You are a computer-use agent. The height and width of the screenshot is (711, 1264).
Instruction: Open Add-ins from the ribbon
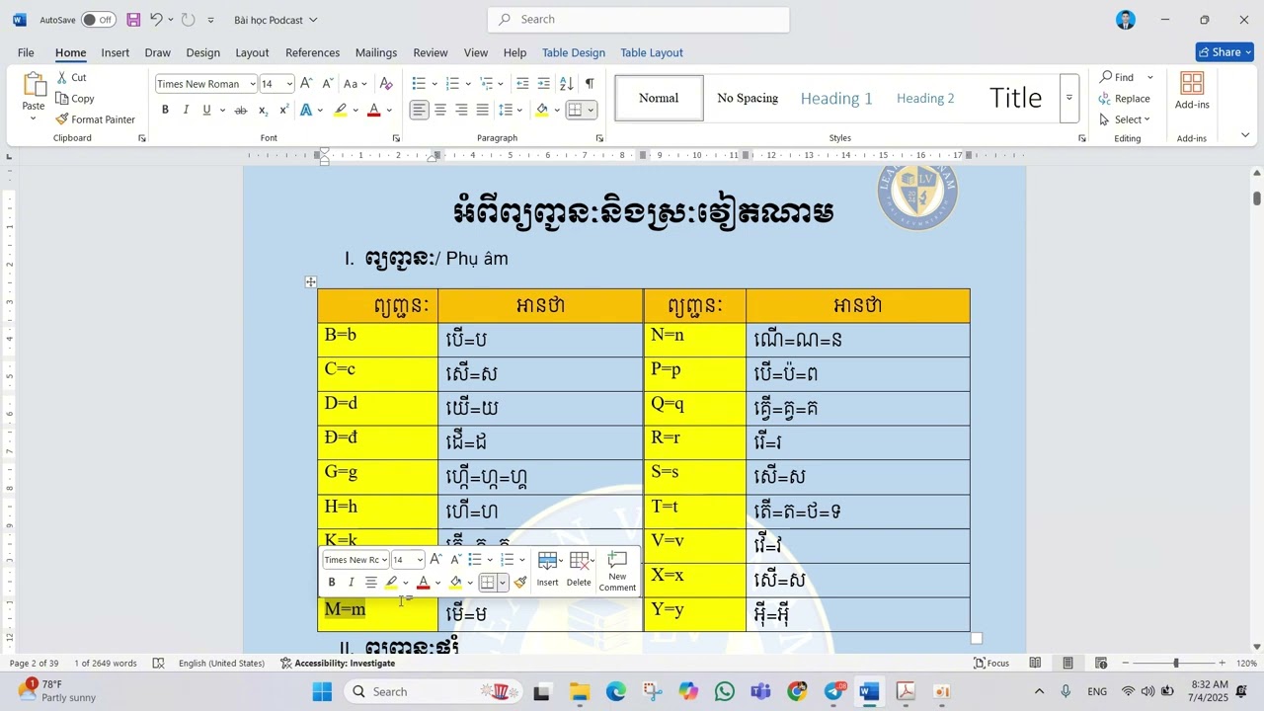click(x=1192, y=91)
